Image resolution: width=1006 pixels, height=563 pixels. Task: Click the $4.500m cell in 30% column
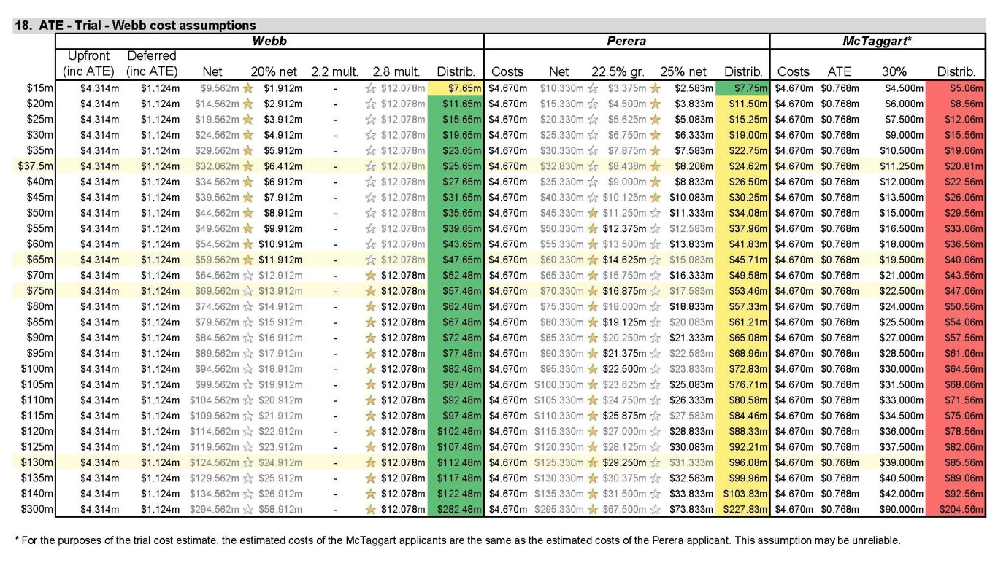click(903, 88)
